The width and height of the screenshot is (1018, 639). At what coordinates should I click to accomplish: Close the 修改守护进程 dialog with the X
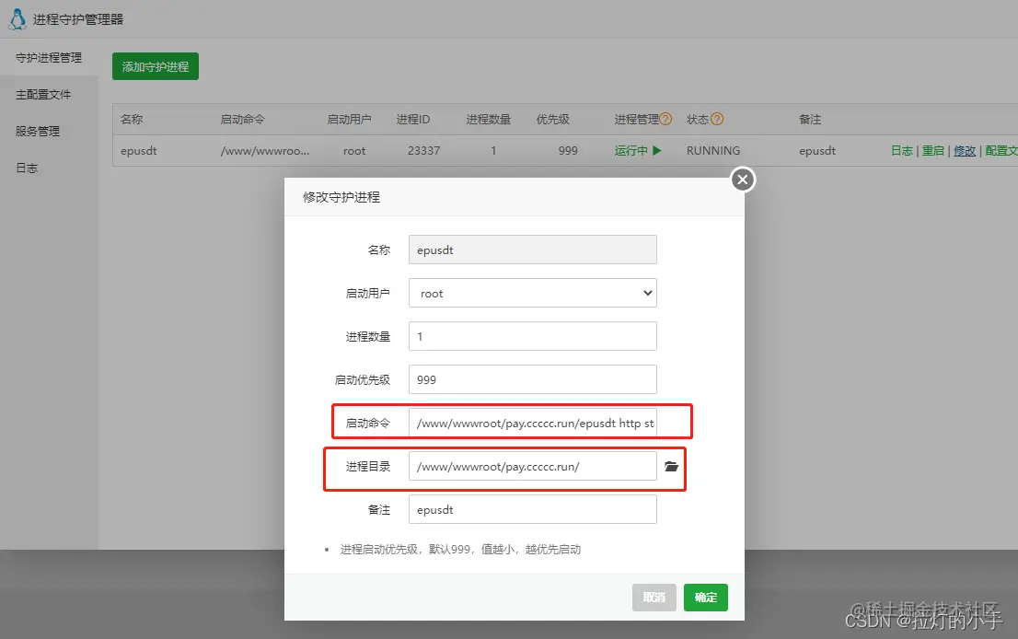pos(742,180)
